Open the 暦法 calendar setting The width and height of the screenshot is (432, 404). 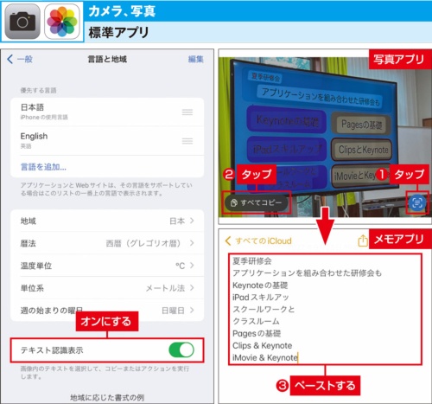[x=107, y=243]
